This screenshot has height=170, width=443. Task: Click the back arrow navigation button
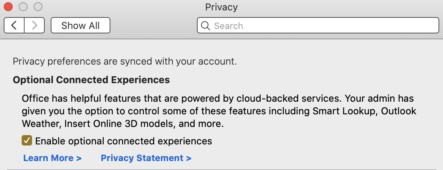click(x=14, y=26)
